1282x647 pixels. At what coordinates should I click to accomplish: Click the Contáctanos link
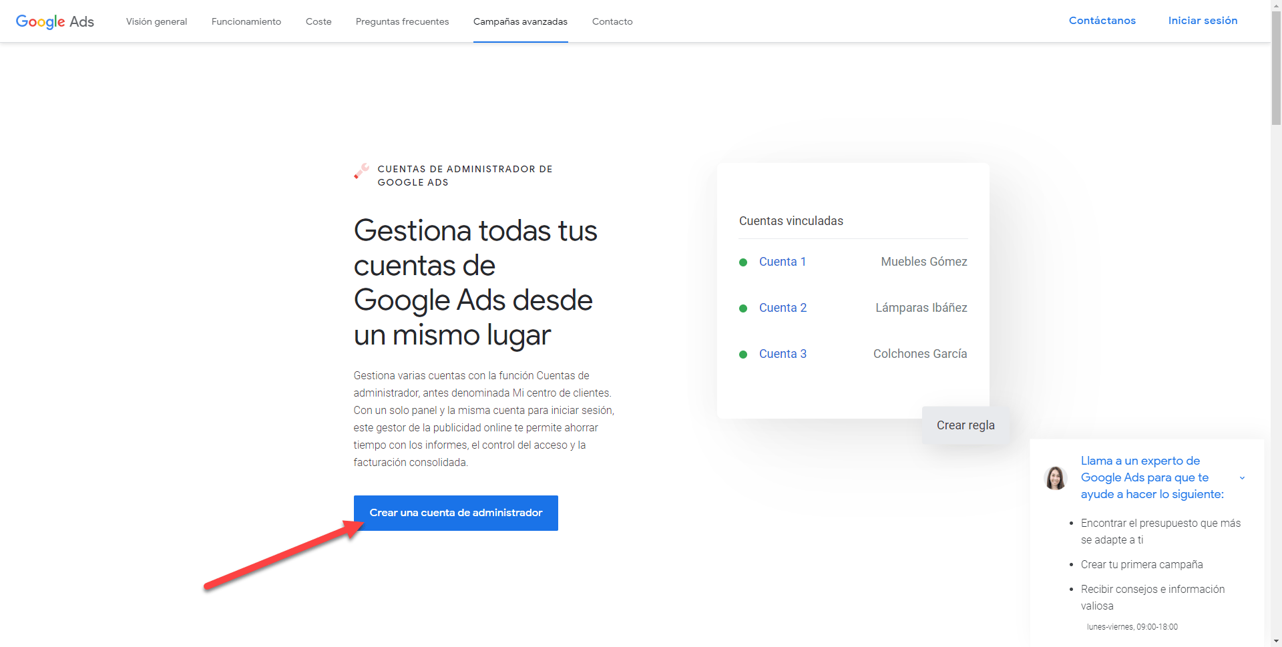[1102, 21]
